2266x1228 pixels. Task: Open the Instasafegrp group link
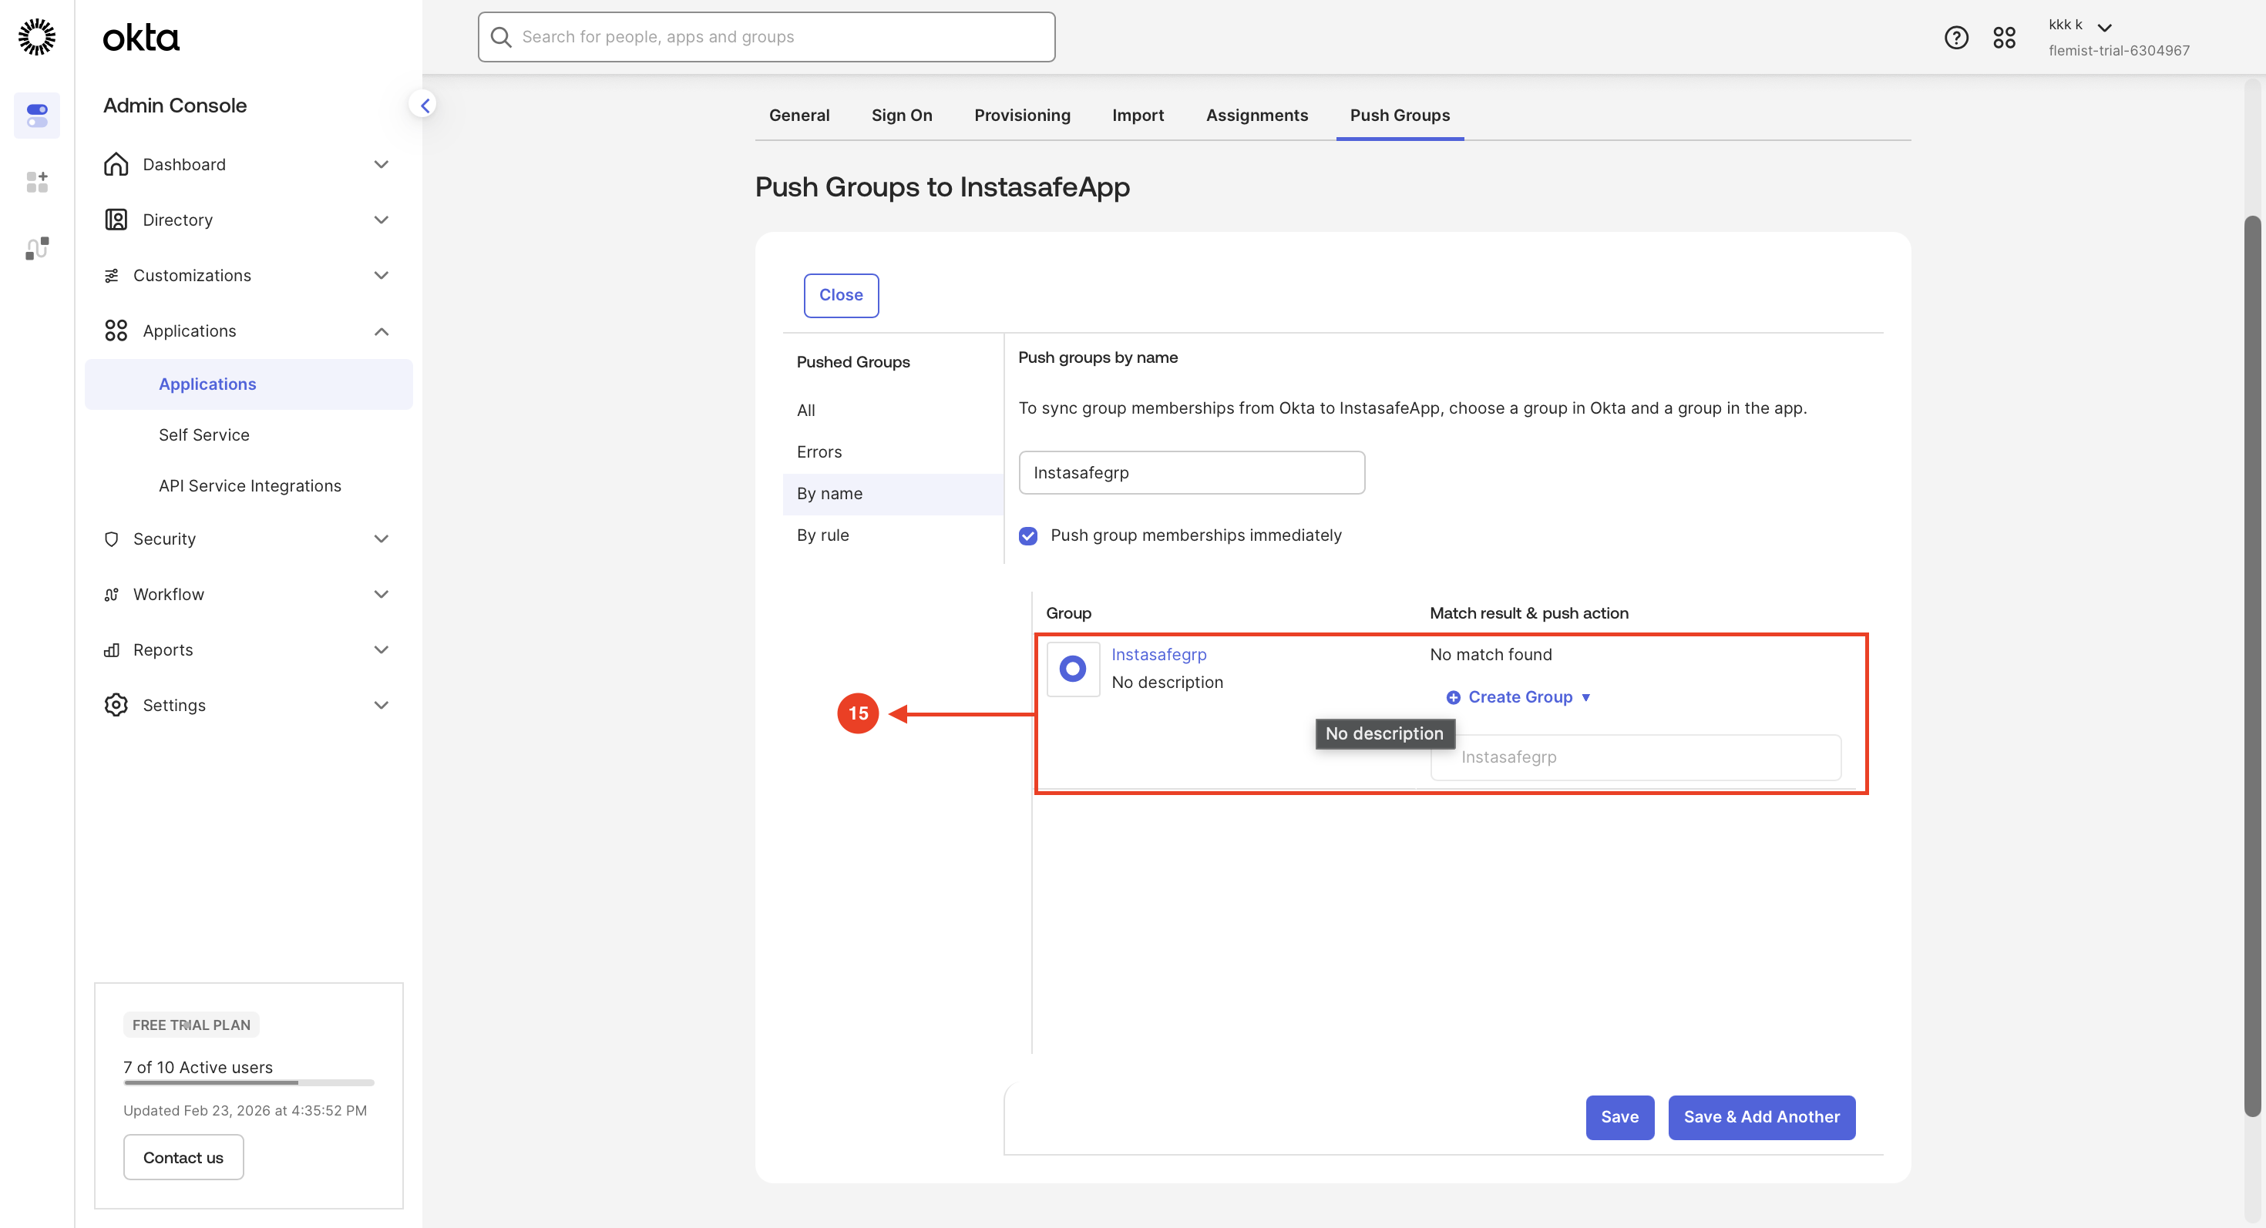1158,654
